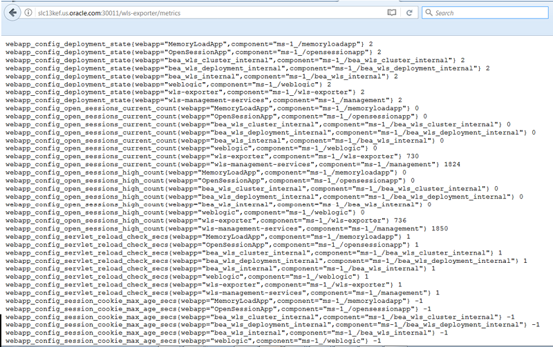Click deployment_state line for bea_wls_deployment_internal
Screen dimensions: 553x347
[x=247, y=68]
